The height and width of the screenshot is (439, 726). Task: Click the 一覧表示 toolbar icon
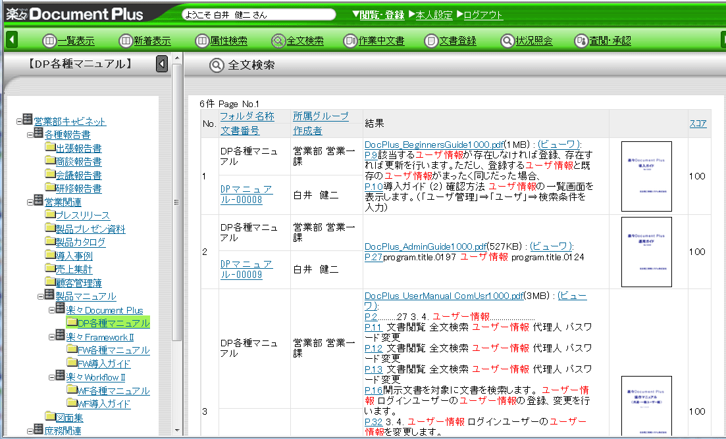point(50,41)
